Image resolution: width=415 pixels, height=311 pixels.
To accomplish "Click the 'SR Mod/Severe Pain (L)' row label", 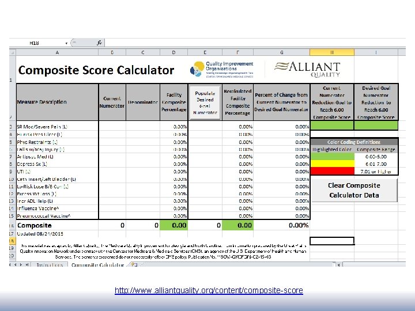I will pos(42,127).
